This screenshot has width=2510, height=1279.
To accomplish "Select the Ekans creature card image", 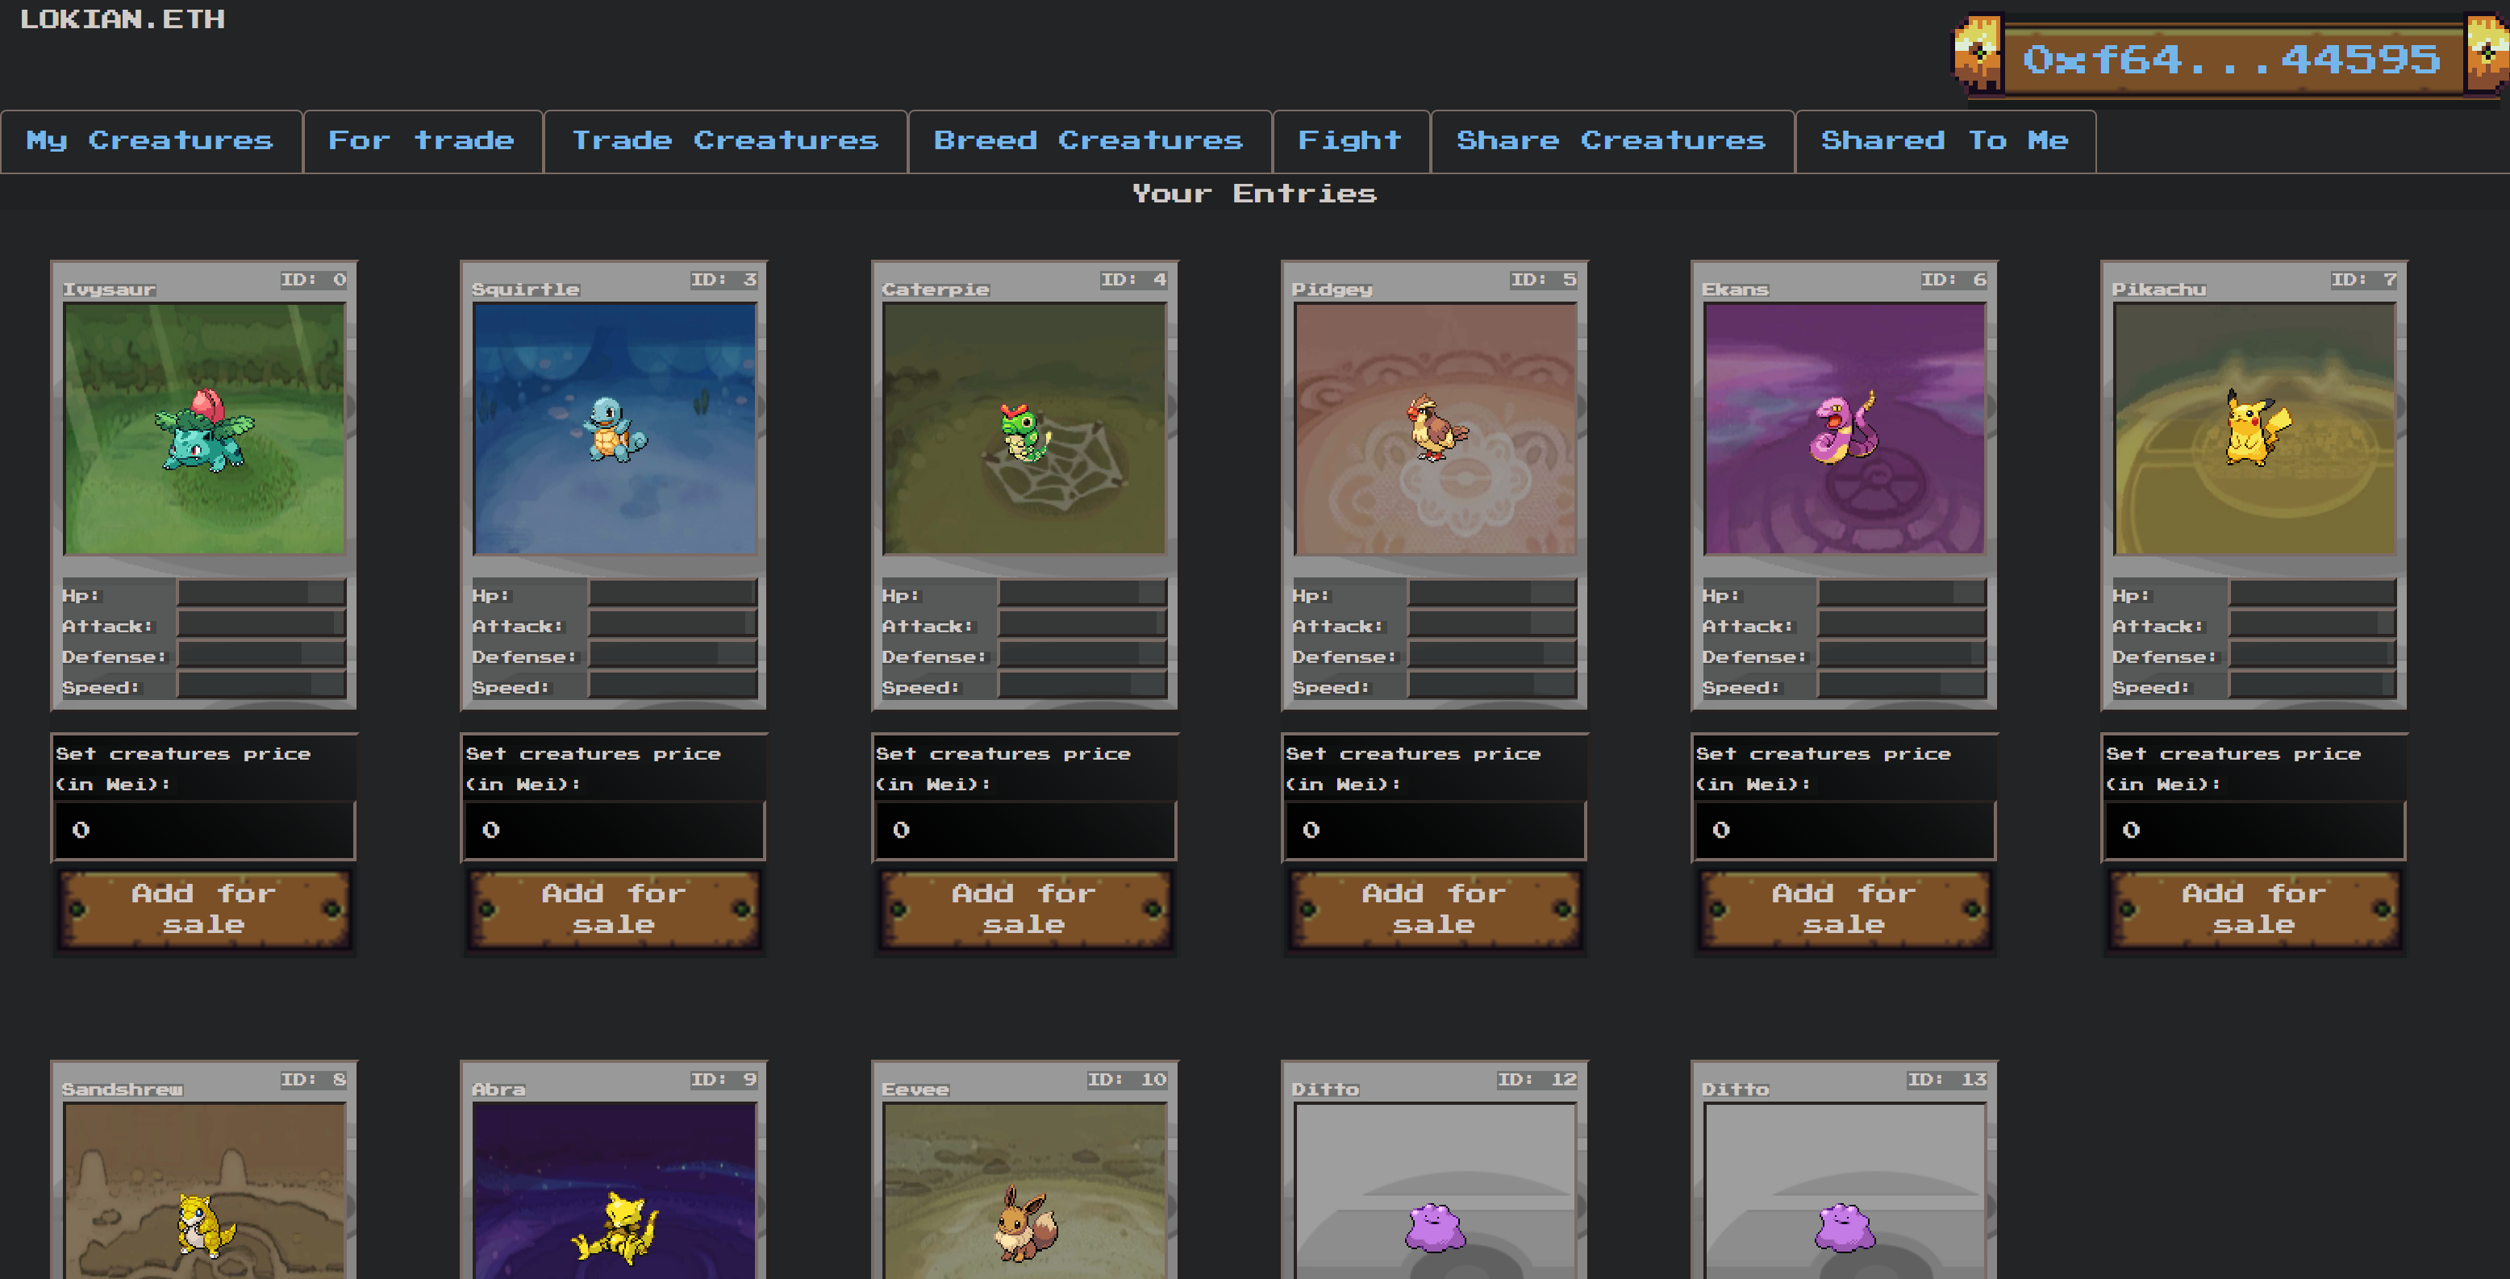I will point(1844,430).
